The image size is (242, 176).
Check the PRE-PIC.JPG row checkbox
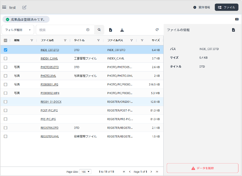coord(5,119)
